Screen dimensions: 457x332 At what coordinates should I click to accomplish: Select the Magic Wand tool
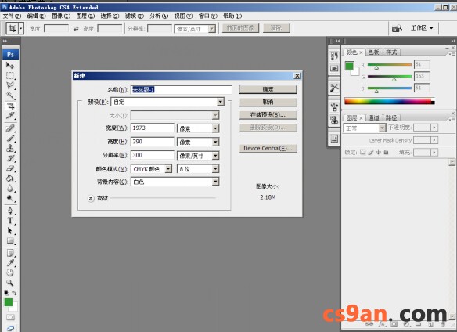pos(10,96)
